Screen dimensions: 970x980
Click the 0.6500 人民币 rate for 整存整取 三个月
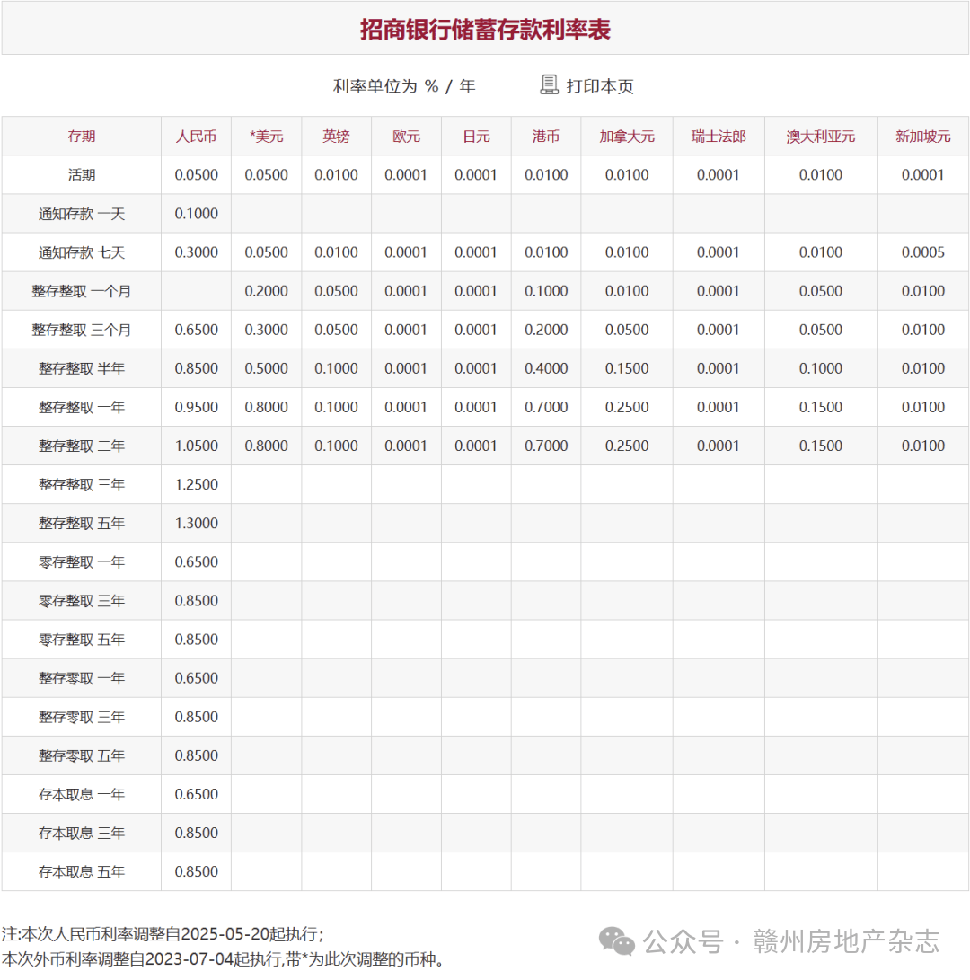point(197,330)
